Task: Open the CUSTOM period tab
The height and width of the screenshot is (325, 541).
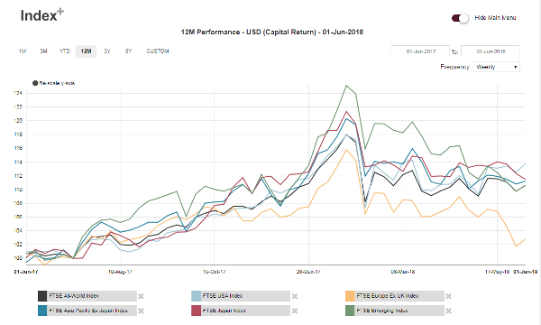Action: tap(158, 51)
